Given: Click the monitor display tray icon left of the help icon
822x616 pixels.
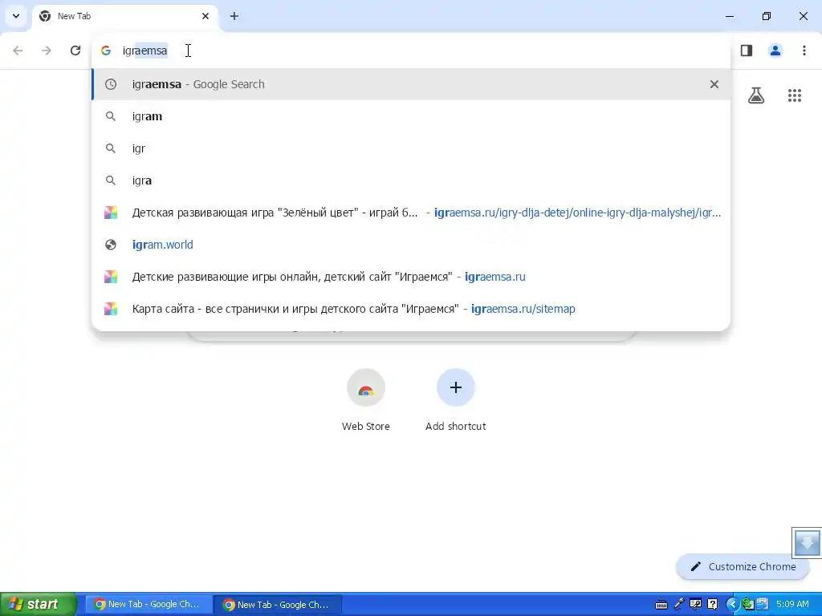Looking at the screenshot, I should click(x=696, y=604).
